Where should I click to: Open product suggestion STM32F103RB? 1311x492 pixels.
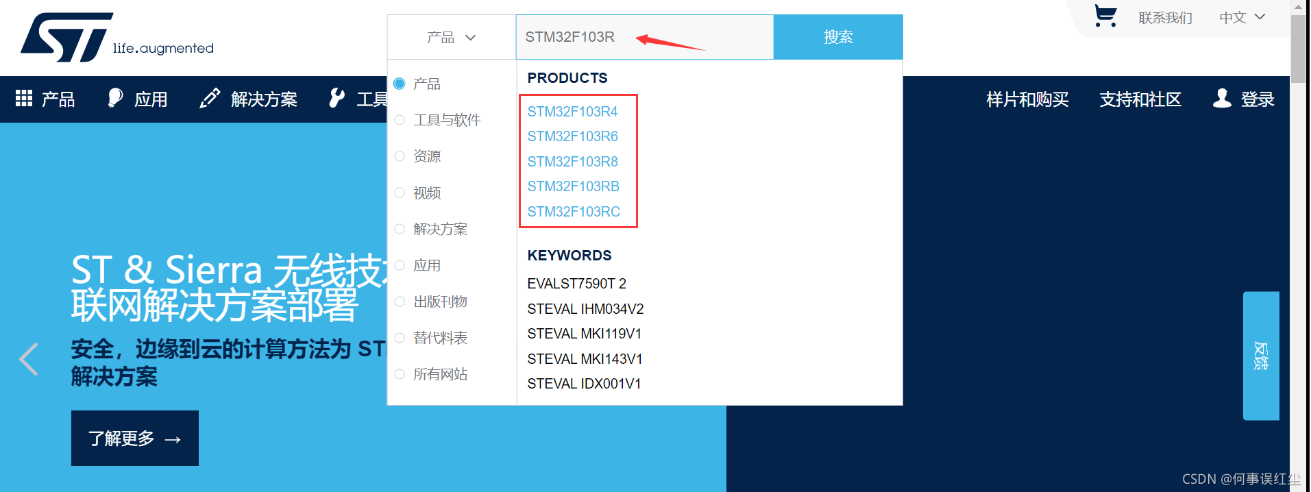[x=573, y=186]
